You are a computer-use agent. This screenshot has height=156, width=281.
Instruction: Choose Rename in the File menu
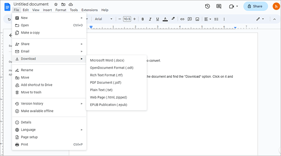click(x=49, y=70)
